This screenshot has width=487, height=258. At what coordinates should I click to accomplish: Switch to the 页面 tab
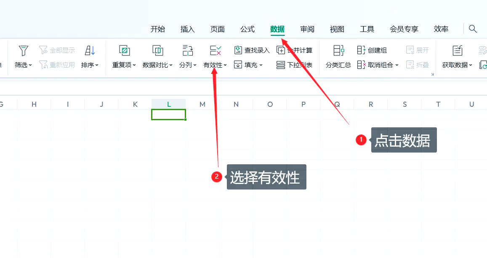[x=218, y=29]
